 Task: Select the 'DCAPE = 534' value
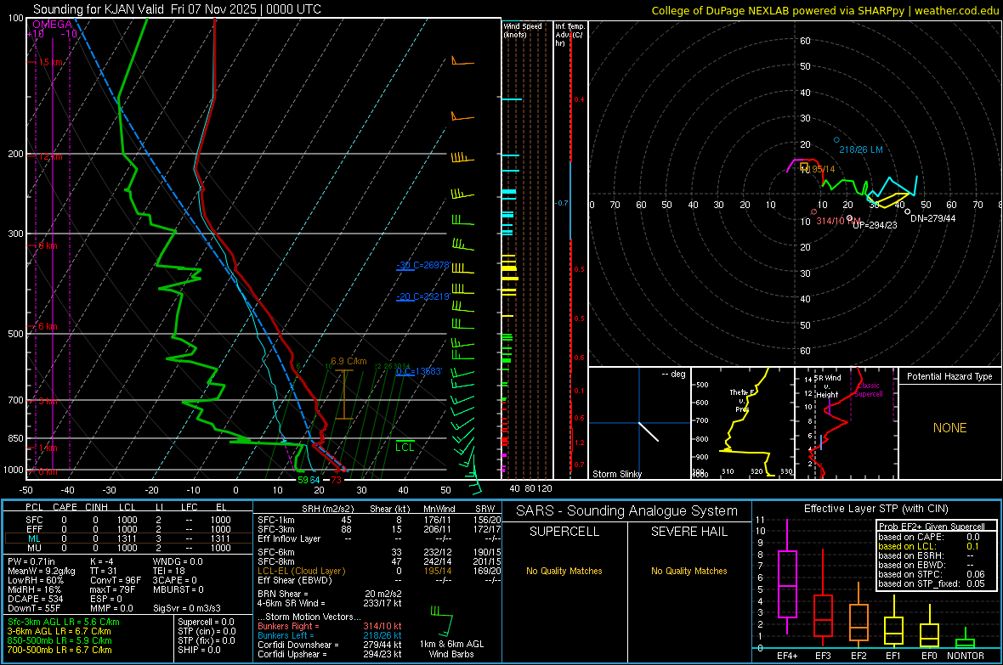pyautogui.click(x=35, y=599)
